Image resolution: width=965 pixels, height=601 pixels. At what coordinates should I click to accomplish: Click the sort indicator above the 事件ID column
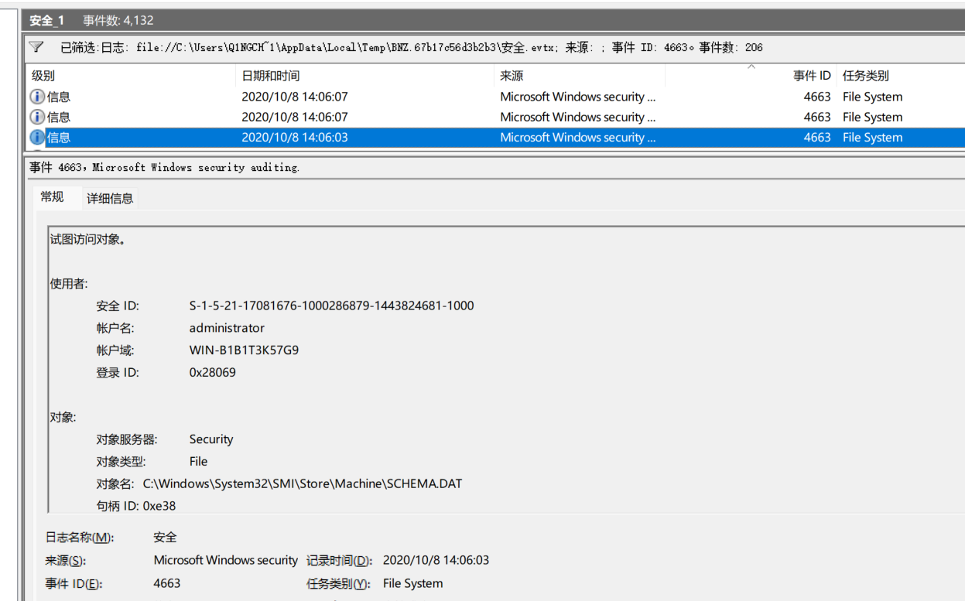pyautogui.click(x=751, y=69)
